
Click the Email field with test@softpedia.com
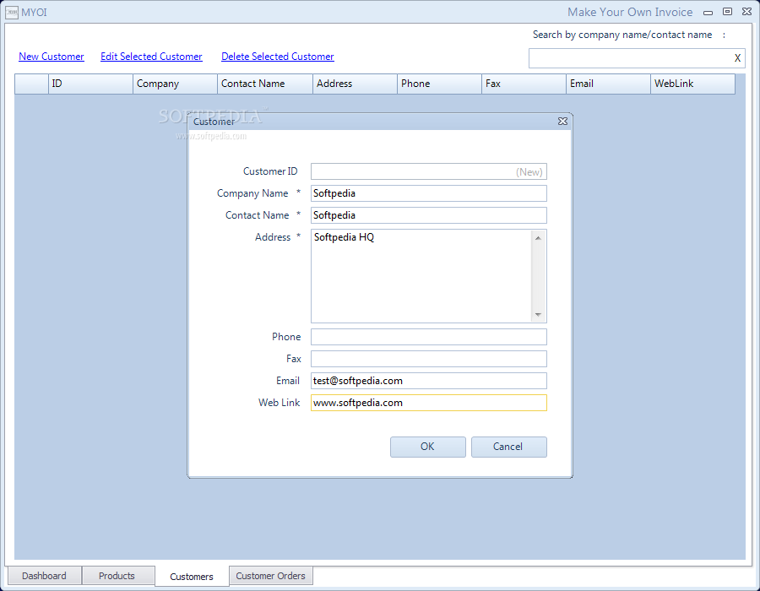pos(429,381)
